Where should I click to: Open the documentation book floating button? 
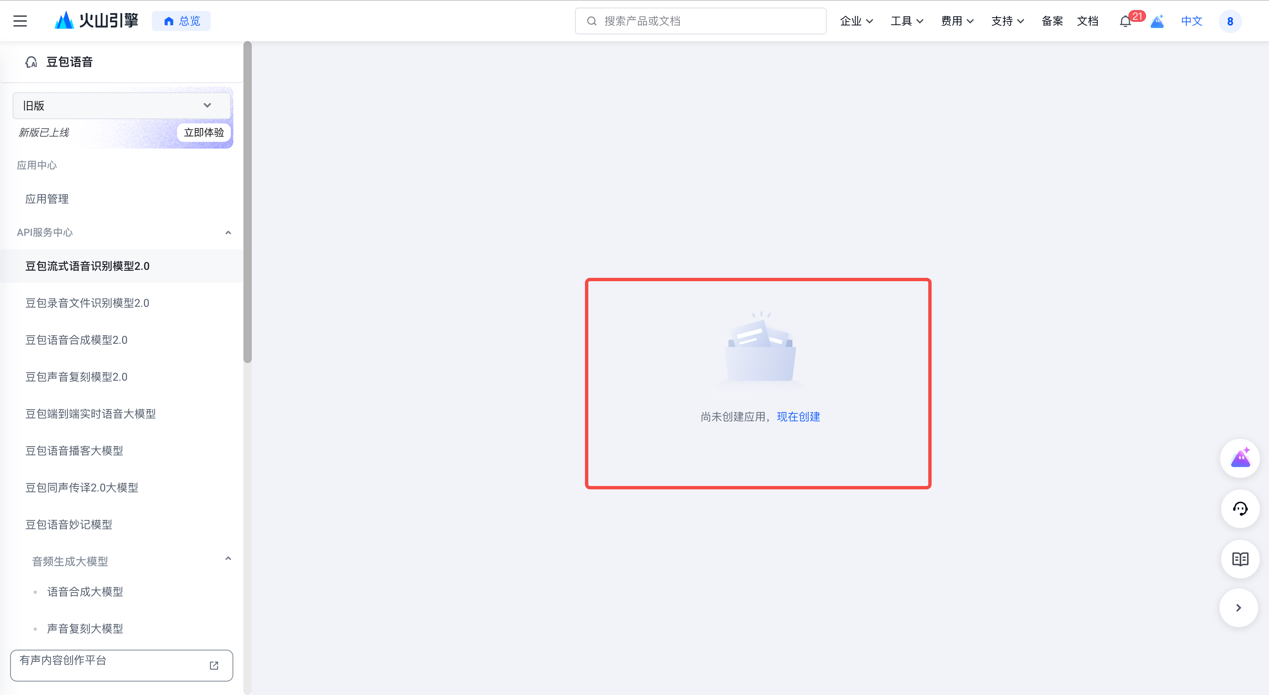tap(1240, 559)
